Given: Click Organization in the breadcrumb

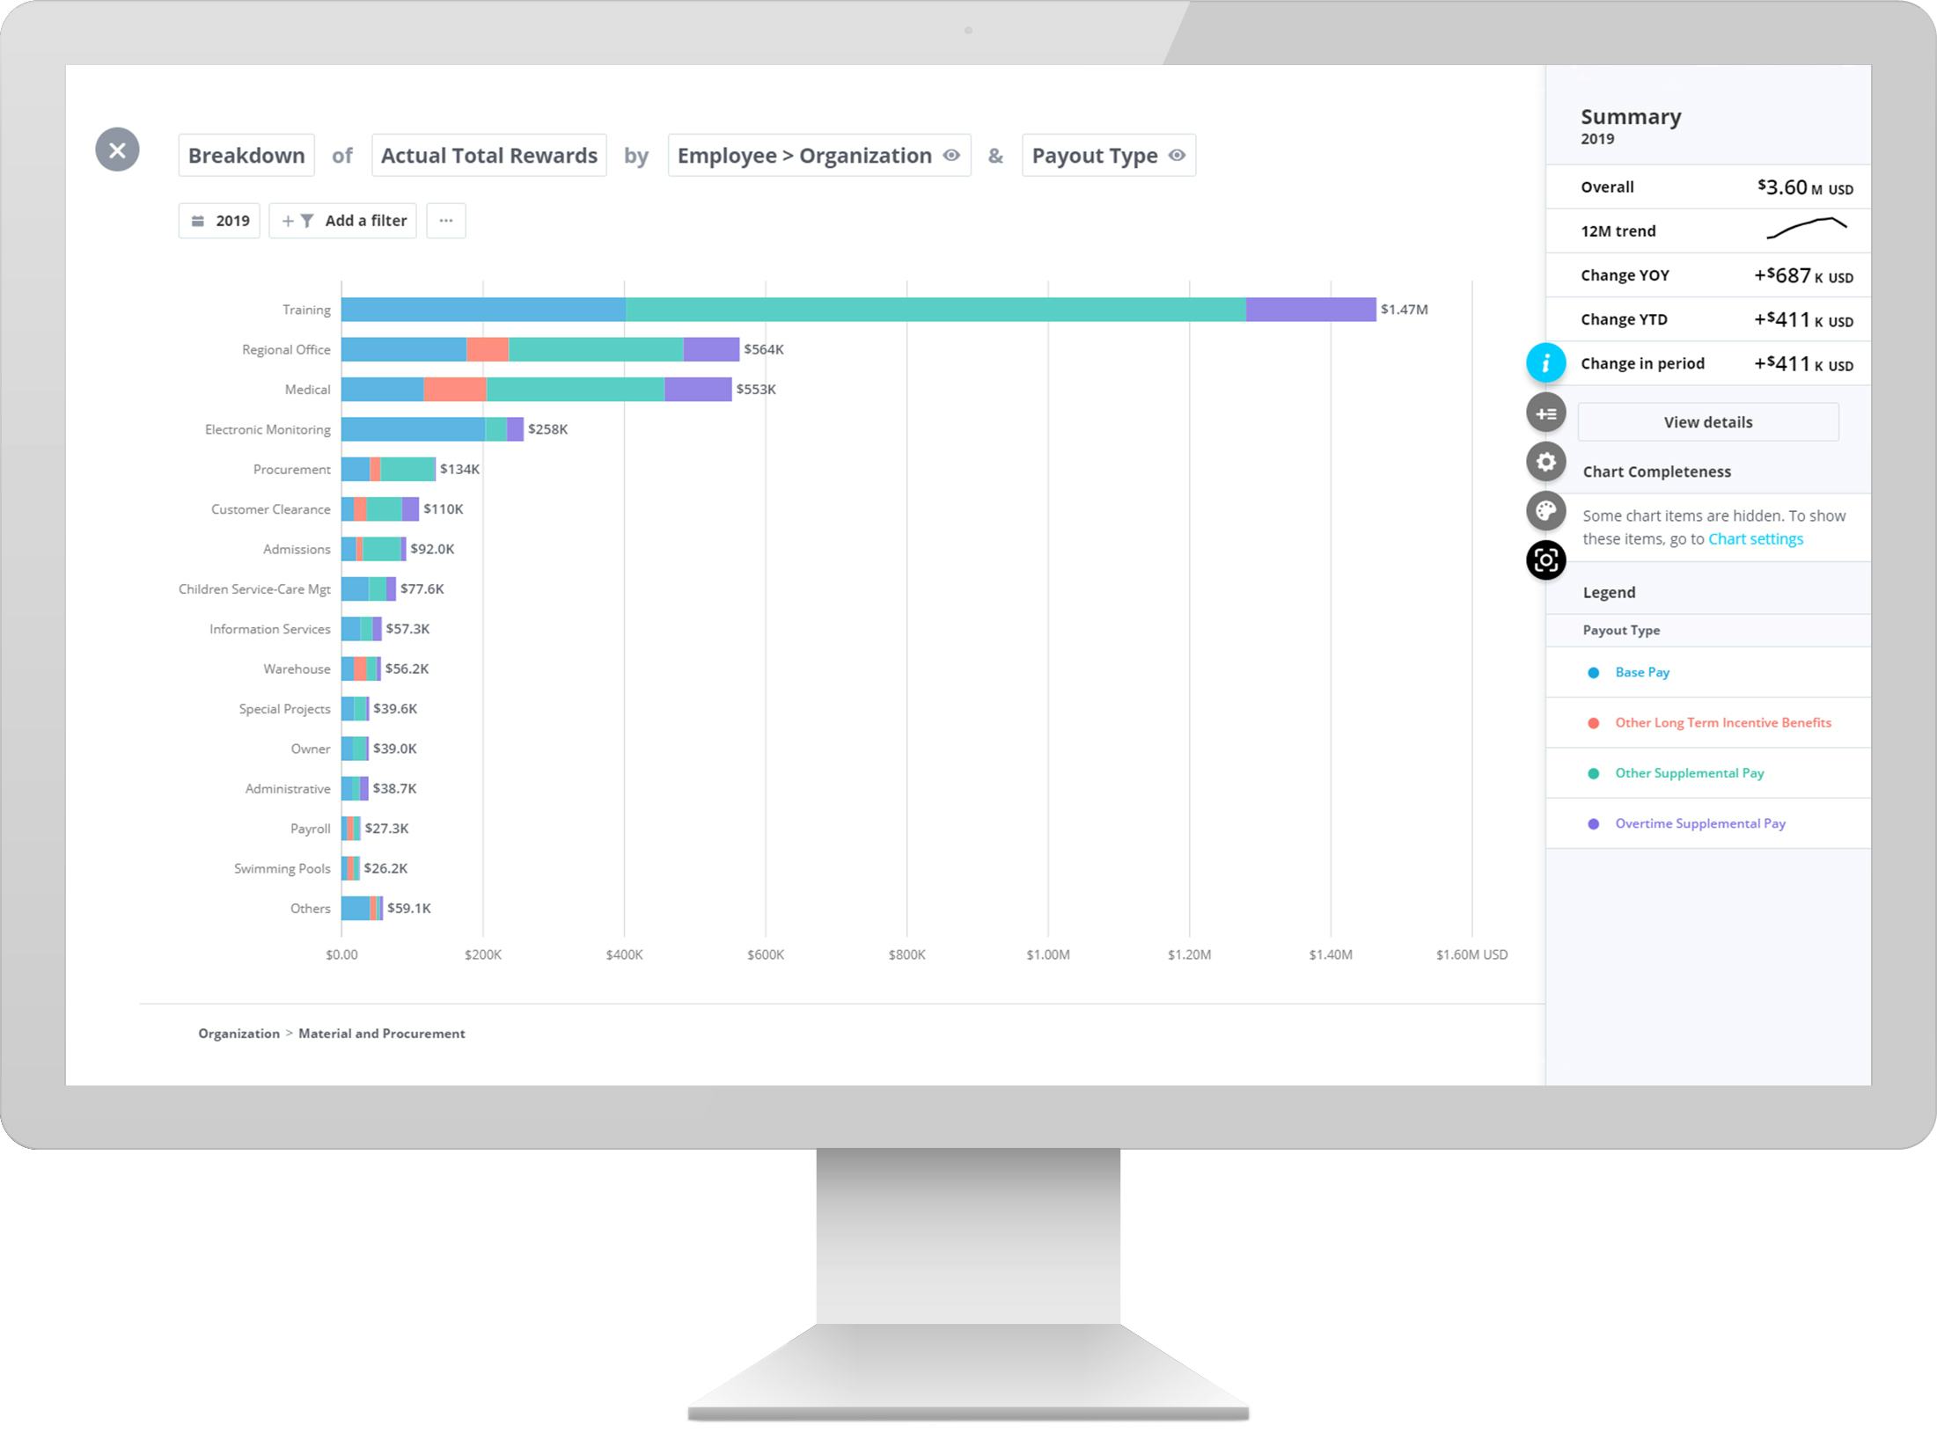Looking at the screenshot, I should coord(238,1034).
